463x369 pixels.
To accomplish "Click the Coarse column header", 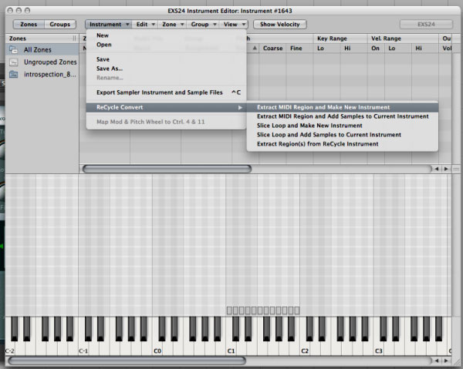I will tap(272, 48).
